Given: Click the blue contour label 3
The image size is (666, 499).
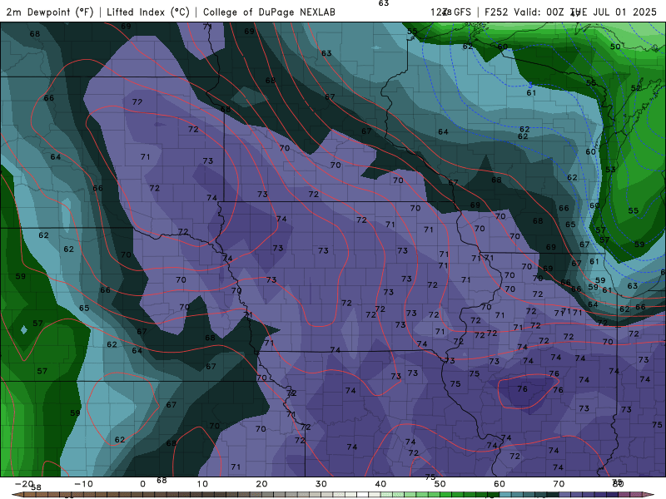Looking at the screenshot, I should 530,86.
